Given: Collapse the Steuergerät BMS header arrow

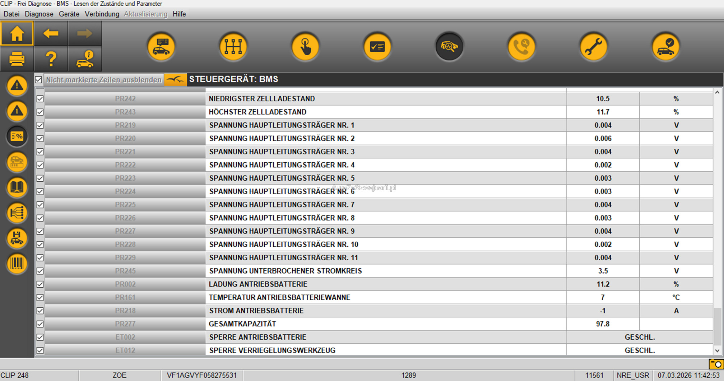Looking at the screenshot, I should pyautogui.click(x=175, y=80).
